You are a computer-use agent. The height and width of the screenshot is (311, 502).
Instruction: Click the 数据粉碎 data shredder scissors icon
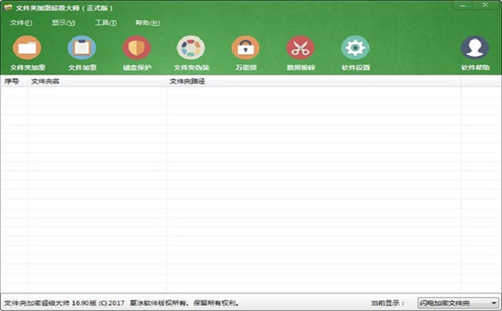[x=300, y=48]
